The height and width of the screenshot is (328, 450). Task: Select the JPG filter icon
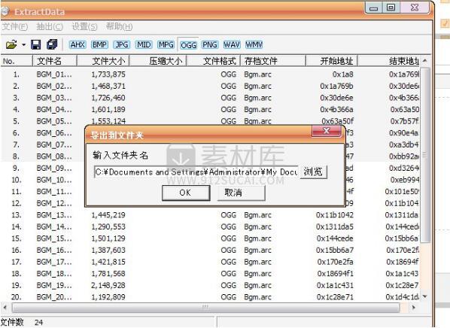(122, 45)
